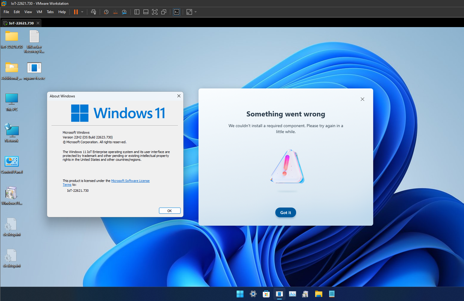Select the upper desktop.ini file
The height and width of the screenshot is (301, 464).
(x=12, y=227)
